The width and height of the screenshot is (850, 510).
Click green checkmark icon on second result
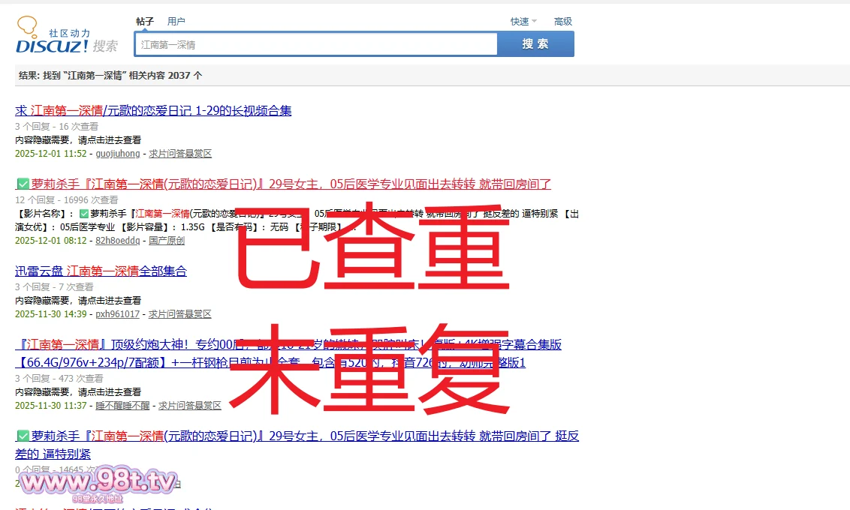pyautogui.click(x=22, y=184)
